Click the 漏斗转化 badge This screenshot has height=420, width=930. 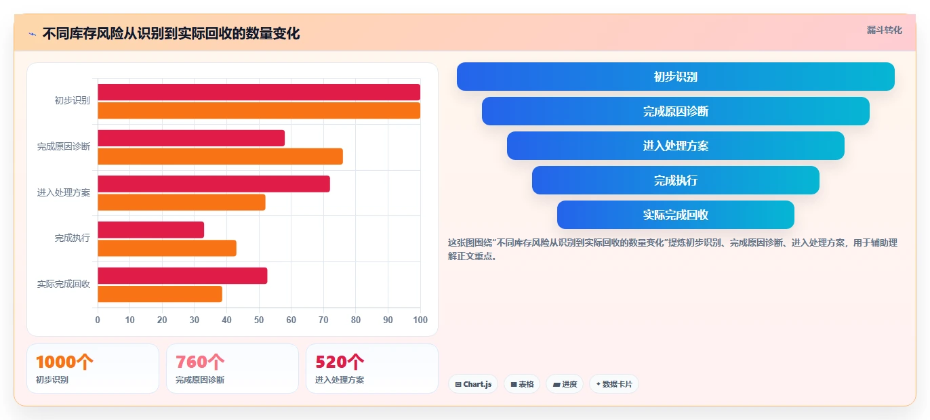pyautogui.click(x=884, y=30)
